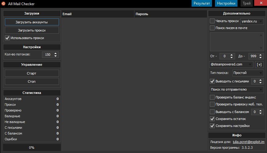Click text area scrollbar down arrow
This screenshot has width=267, height=153.
[x=261, y=48]
